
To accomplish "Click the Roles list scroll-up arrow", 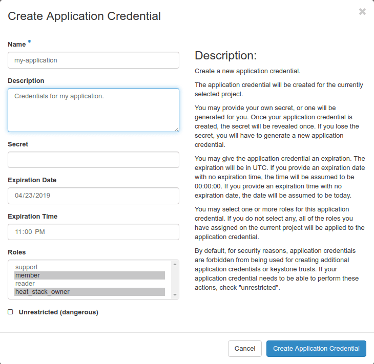I will pyautogui.click(x=175, y=264).
